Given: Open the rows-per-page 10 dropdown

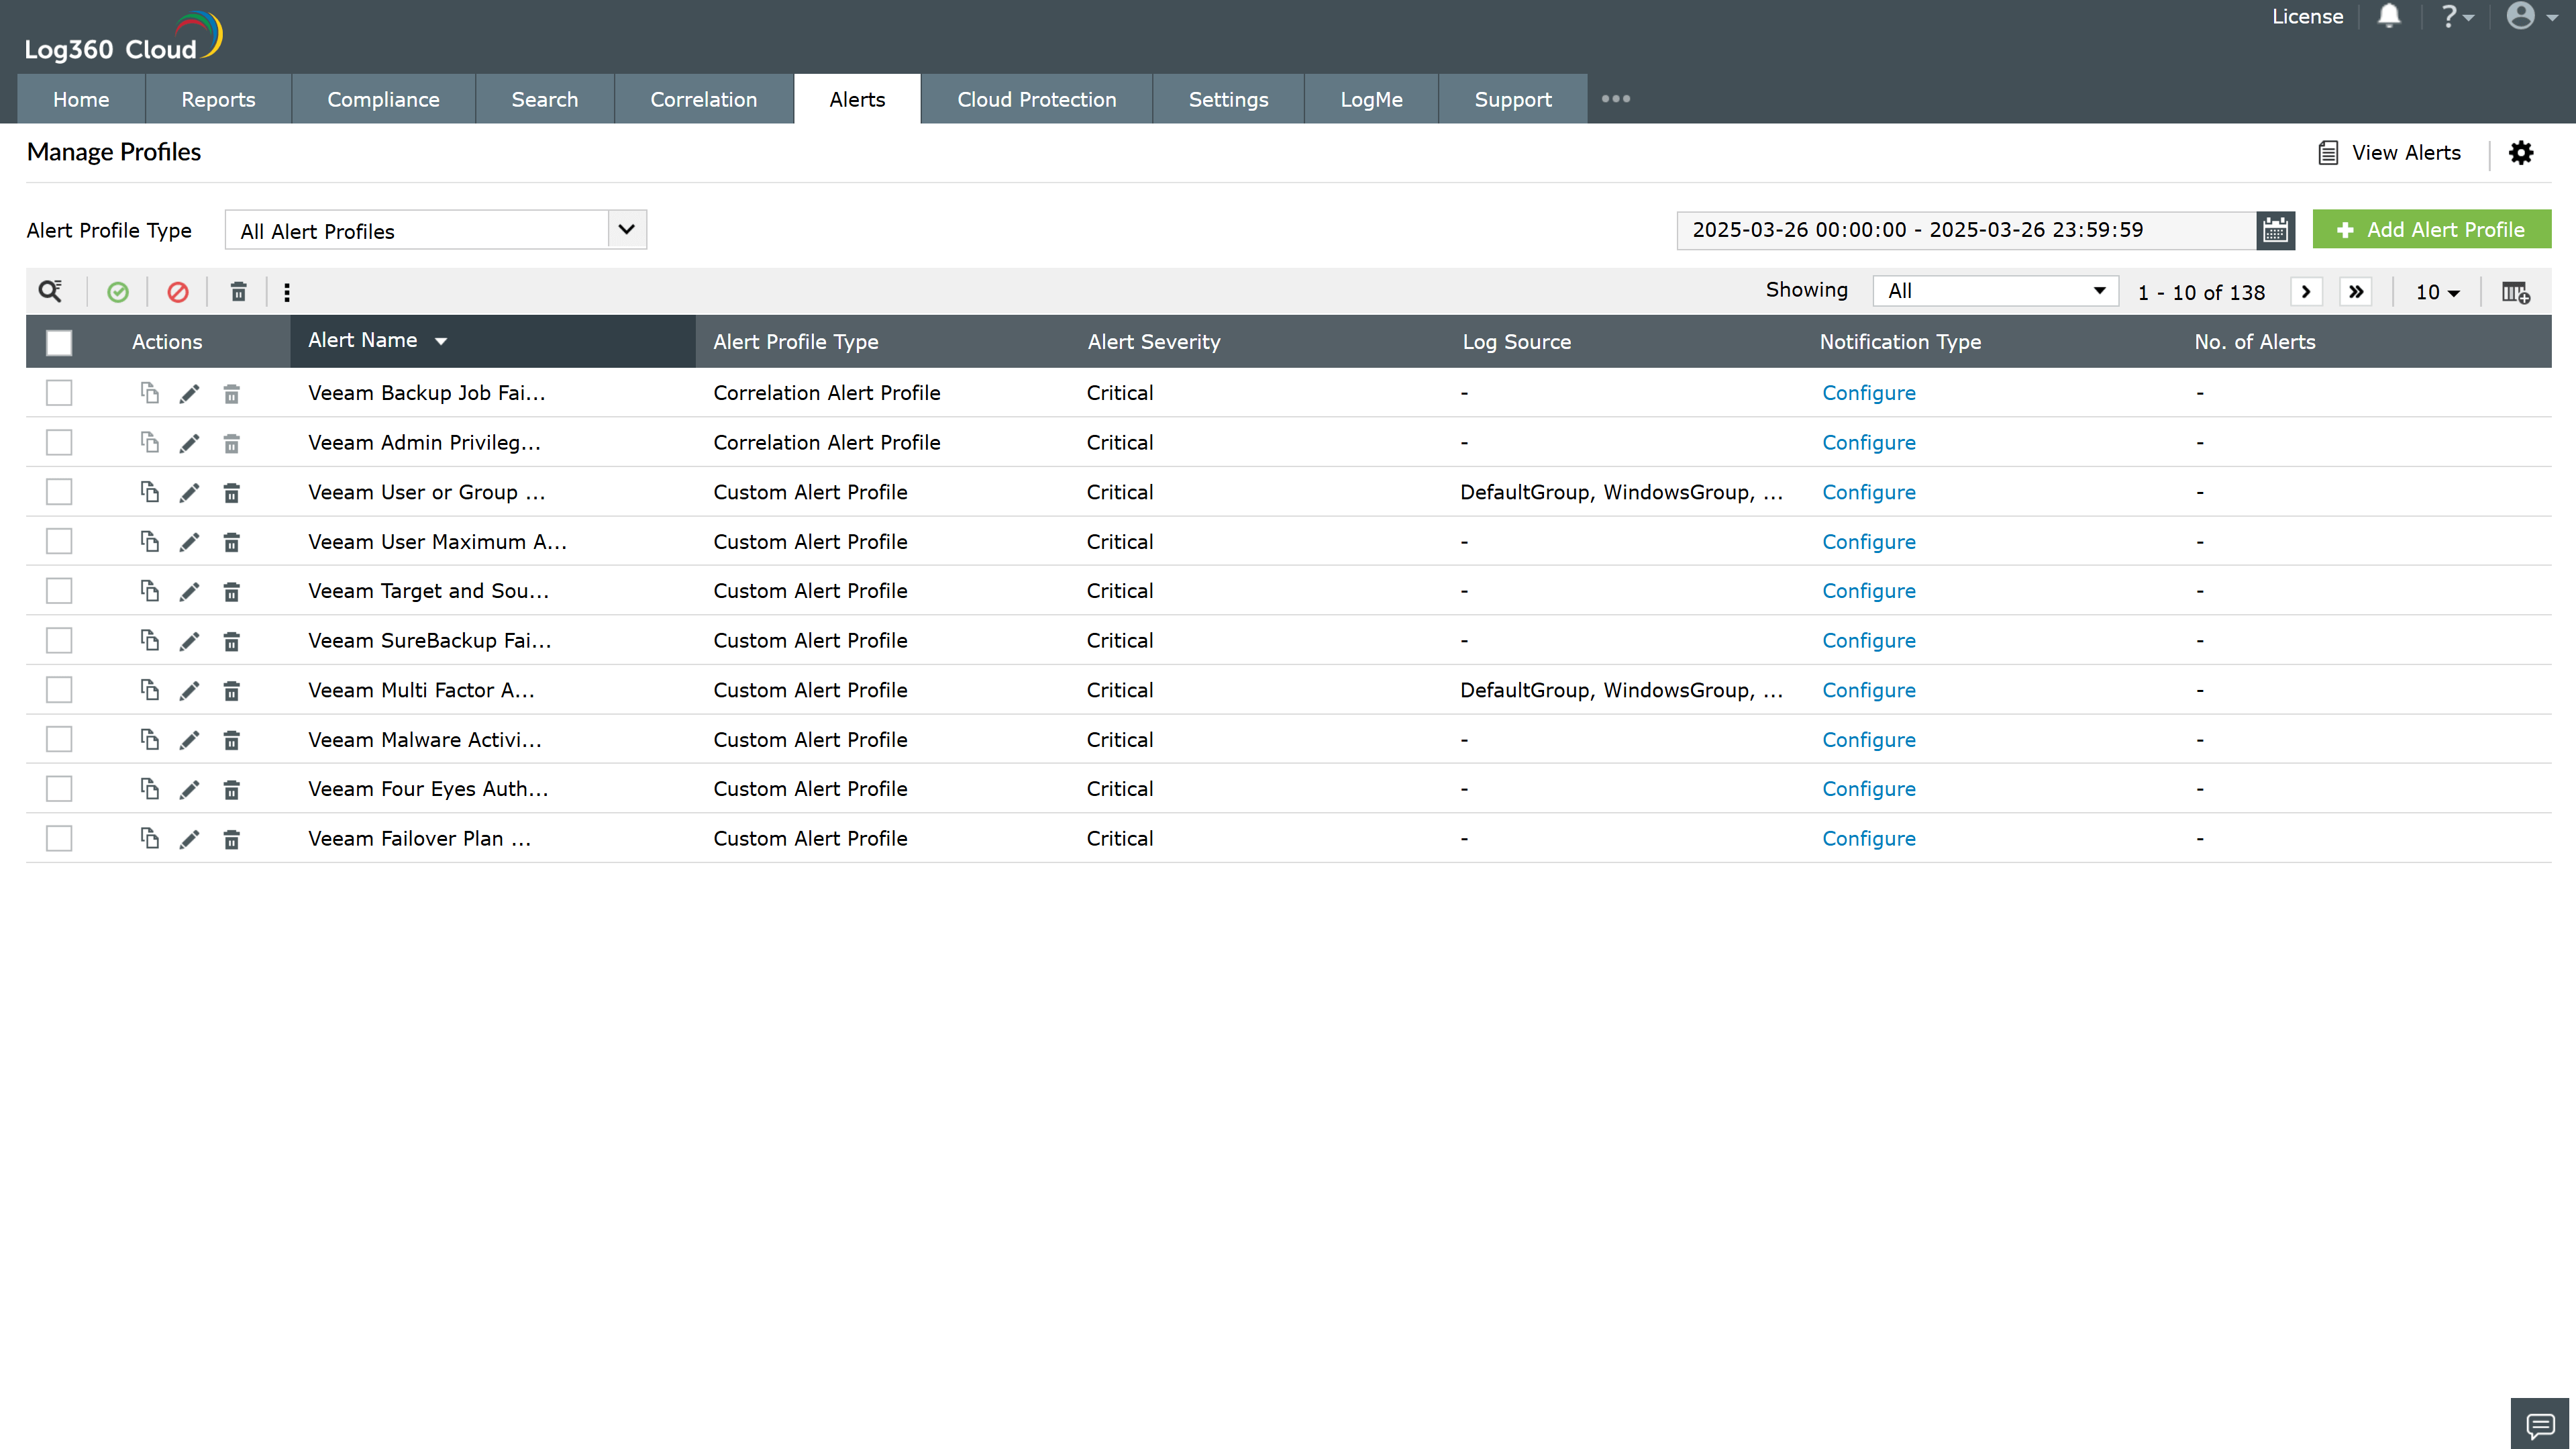Looking at the screenshot, I should coord(2437,292).
